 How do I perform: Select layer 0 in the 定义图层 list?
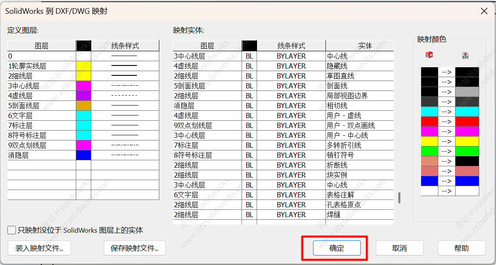coord(41,56)
